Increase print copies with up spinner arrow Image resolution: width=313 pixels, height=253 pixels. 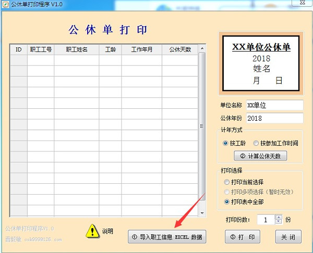[279, 217]
